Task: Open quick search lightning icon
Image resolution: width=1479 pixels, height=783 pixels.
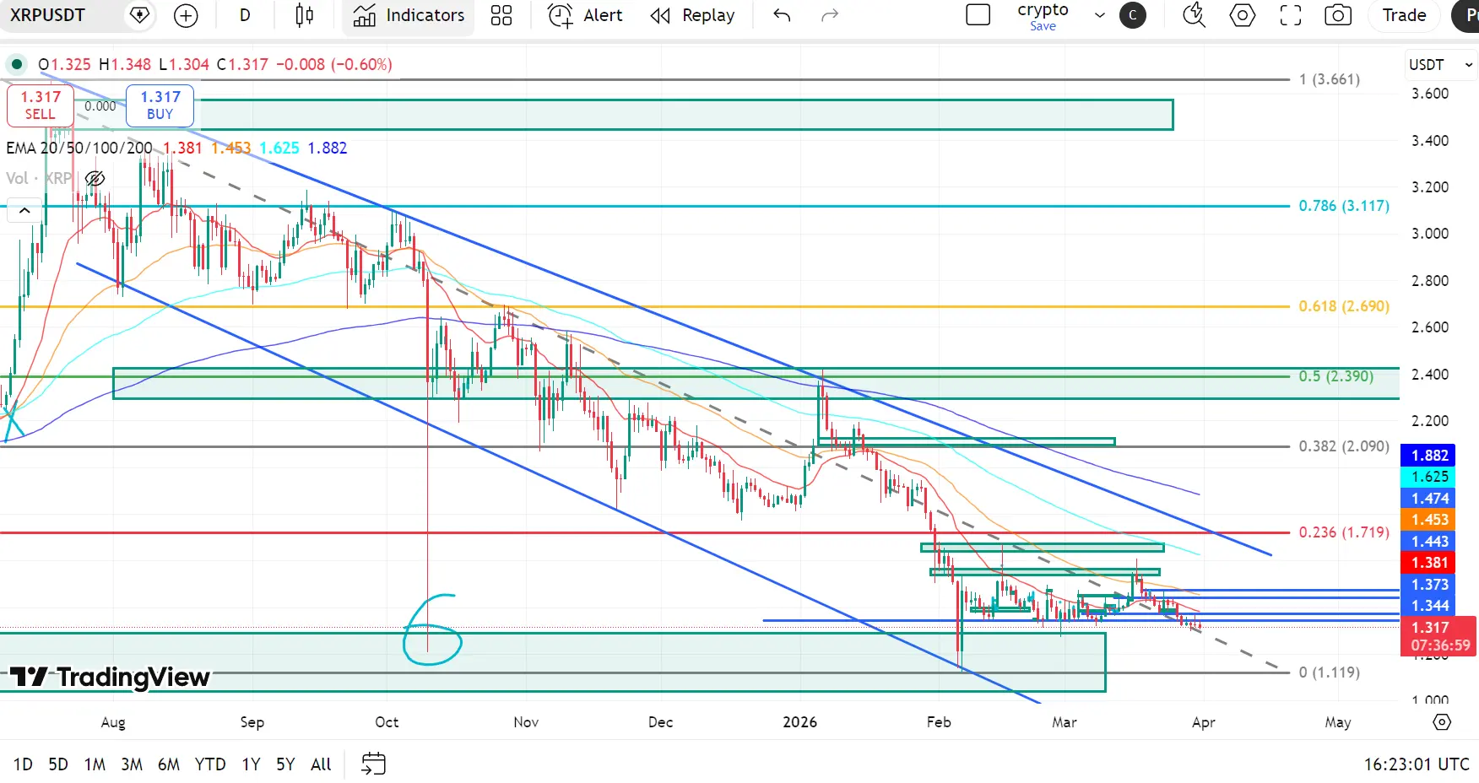Action: 1194,15
